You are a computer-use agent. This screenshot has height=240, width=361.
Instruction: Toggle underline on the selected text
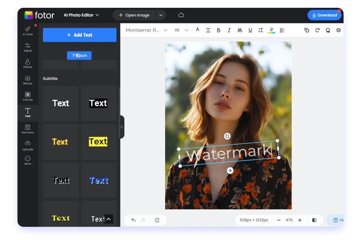click(x=250, y=30)
